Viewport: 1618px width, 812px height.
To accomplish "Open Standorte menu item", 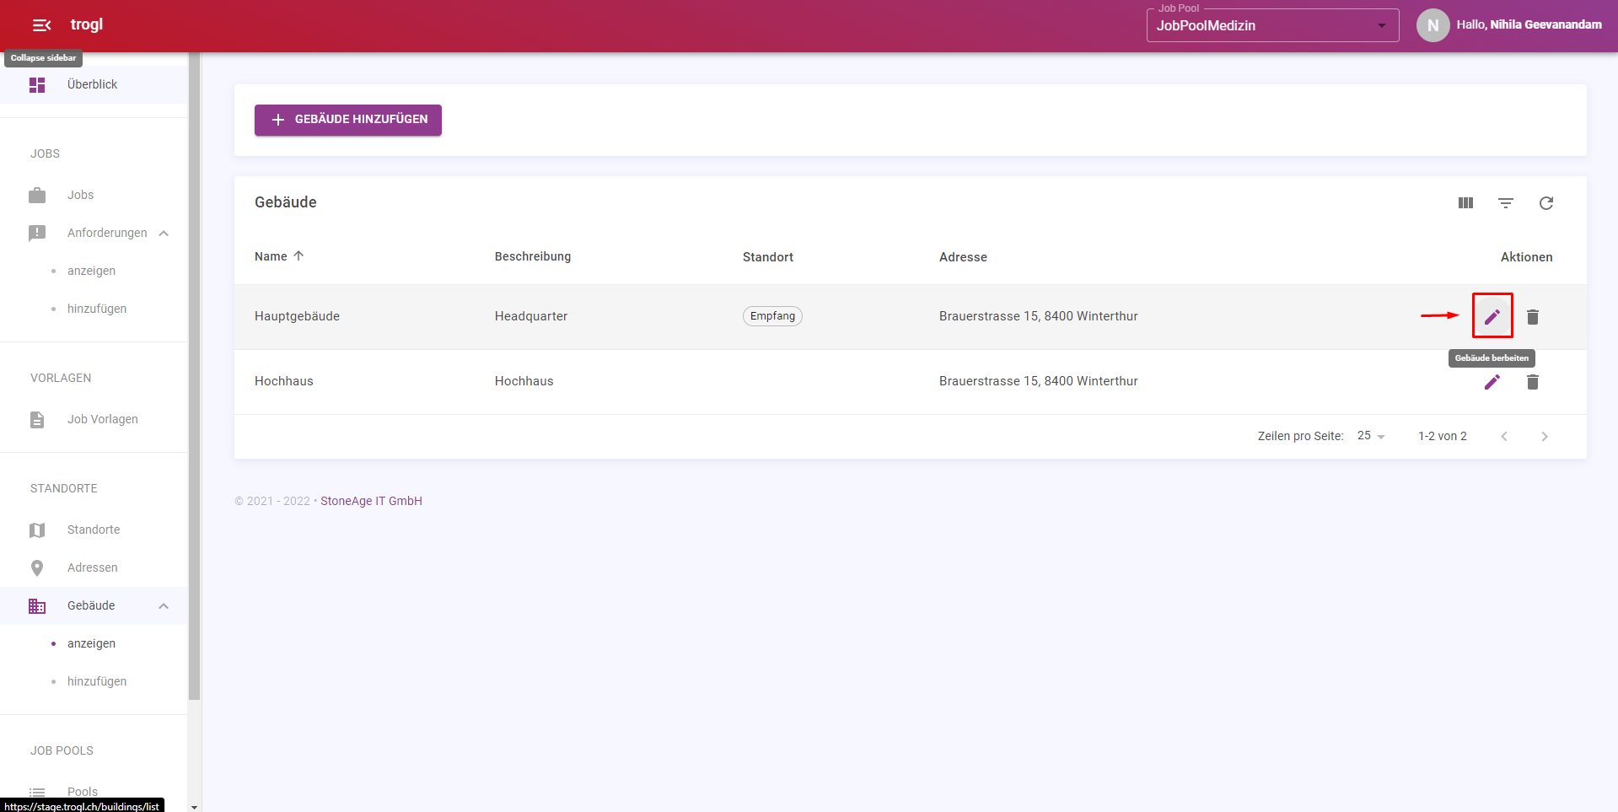I will coord(94,530).
